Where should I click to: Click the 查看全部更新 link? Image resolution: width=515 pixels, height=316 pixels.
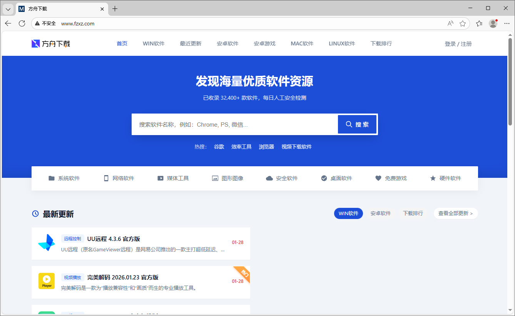[x=456, y=213]
